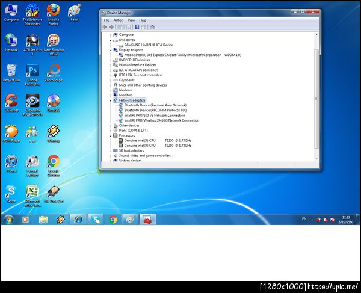Expand the Sound, video and game controllers node
The height and width of the screenshot is (293, 361).
coord(110,156)
